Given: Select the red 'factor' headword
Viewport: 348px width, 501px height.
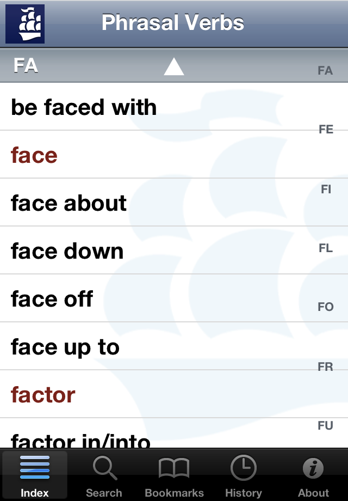Looking at the screenshot, I should 43,395.
